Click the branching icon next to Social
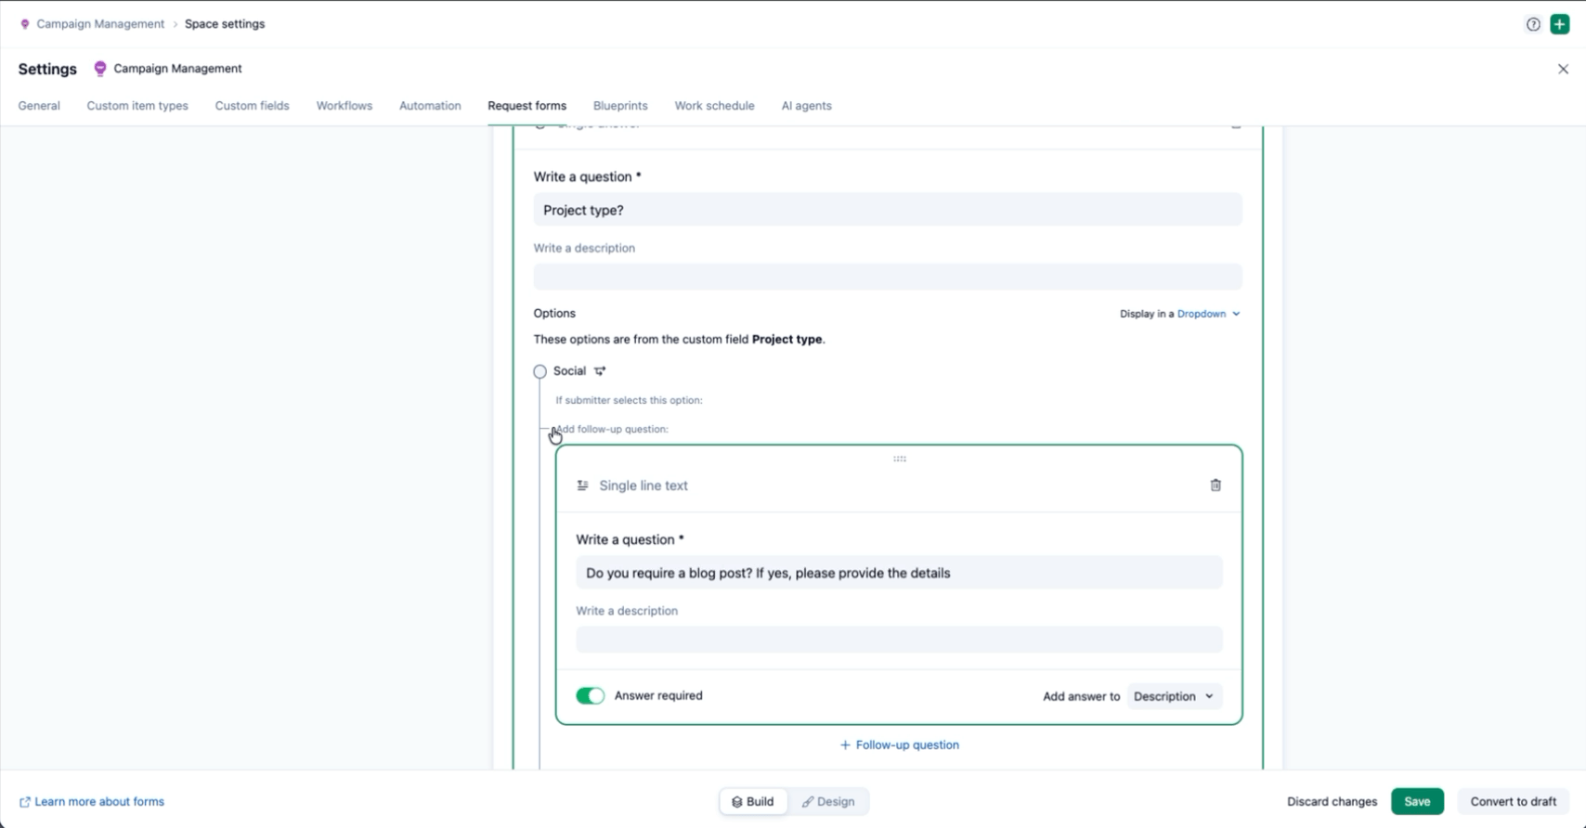The width and height of the screenshot is (1586, 828). [x=600, y=371]
